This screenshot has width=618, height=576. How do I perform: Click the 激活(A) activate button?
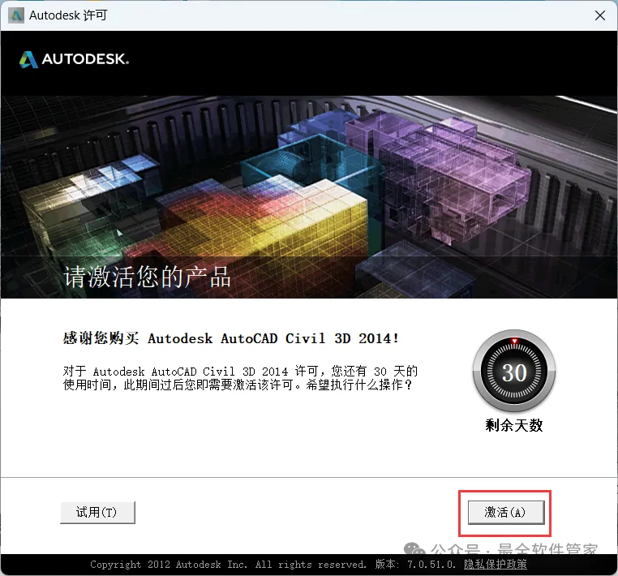(x=506, y=513)
